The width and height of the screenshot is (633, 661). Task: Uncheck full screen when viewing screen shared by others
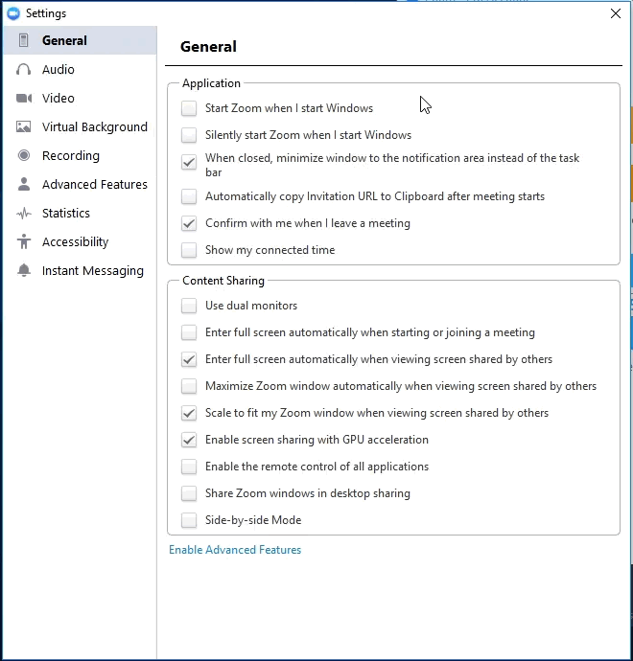point(189,359)
